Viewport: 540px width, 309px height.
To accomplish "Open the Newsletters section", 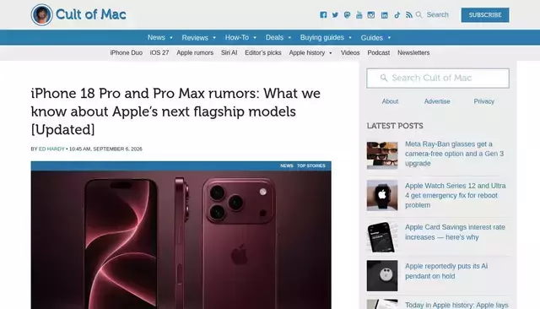I will pyautogui.click(x=413, y=52).
